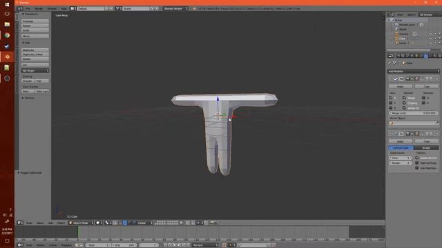Screen dimensions: 442x248
Task: Click Blender icon in Windows taskbar
Action: (7, 56)
